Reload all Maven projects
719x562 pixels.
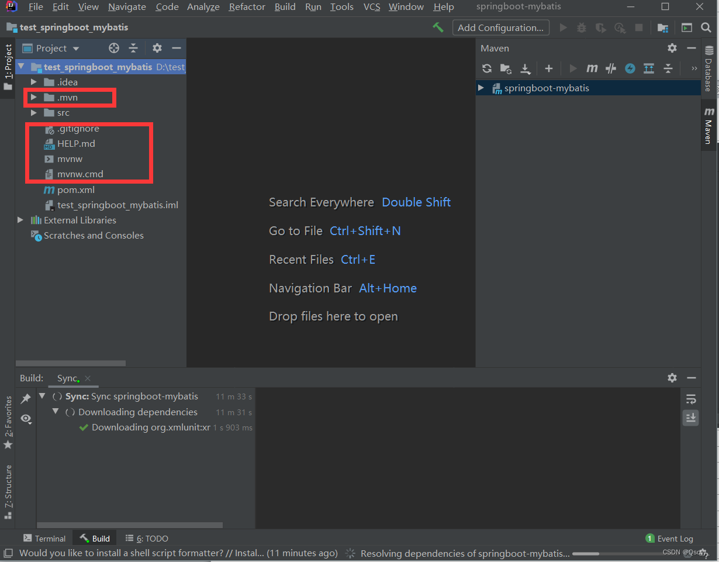pyautogui.click(x=487, y=68)
